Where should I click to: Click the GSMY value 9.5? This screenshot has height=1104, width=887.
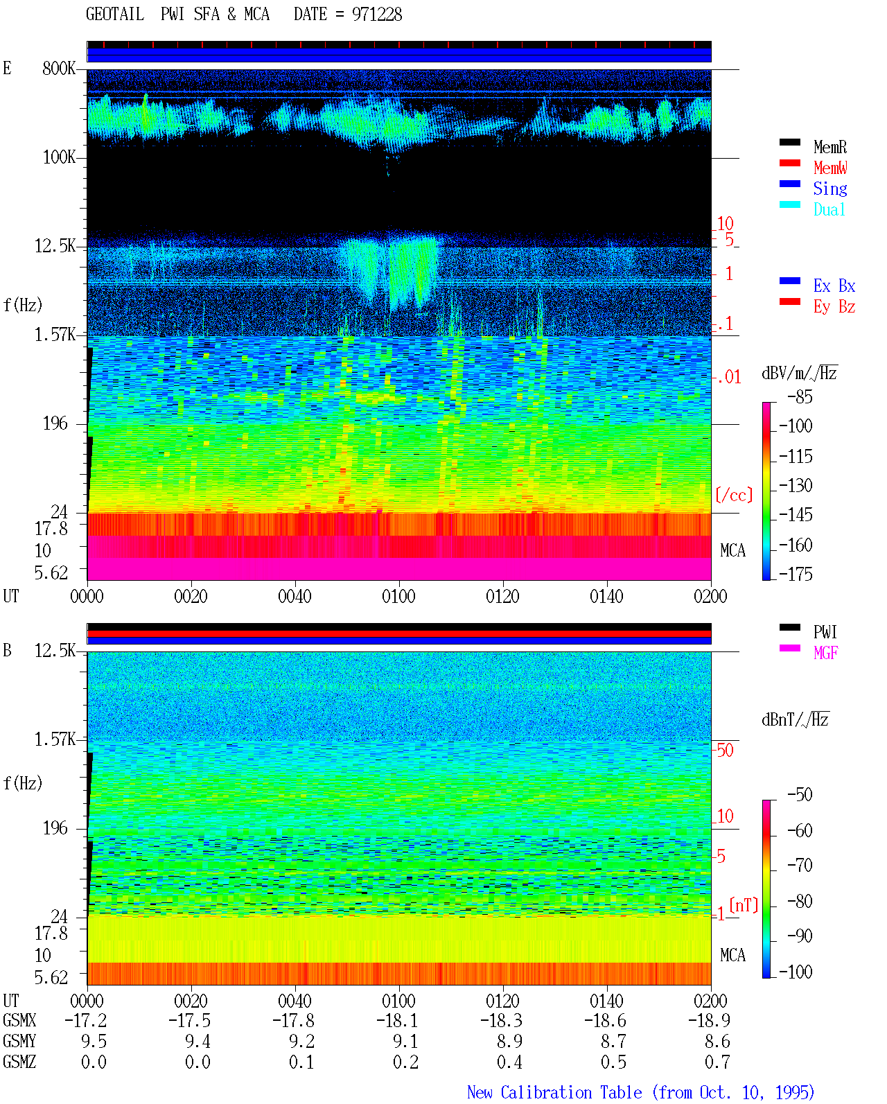pos(94,1041)
